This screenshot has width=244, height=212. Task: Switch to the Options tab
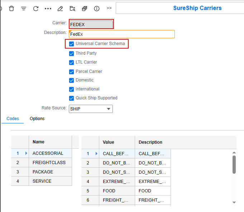tap(37, 119)
